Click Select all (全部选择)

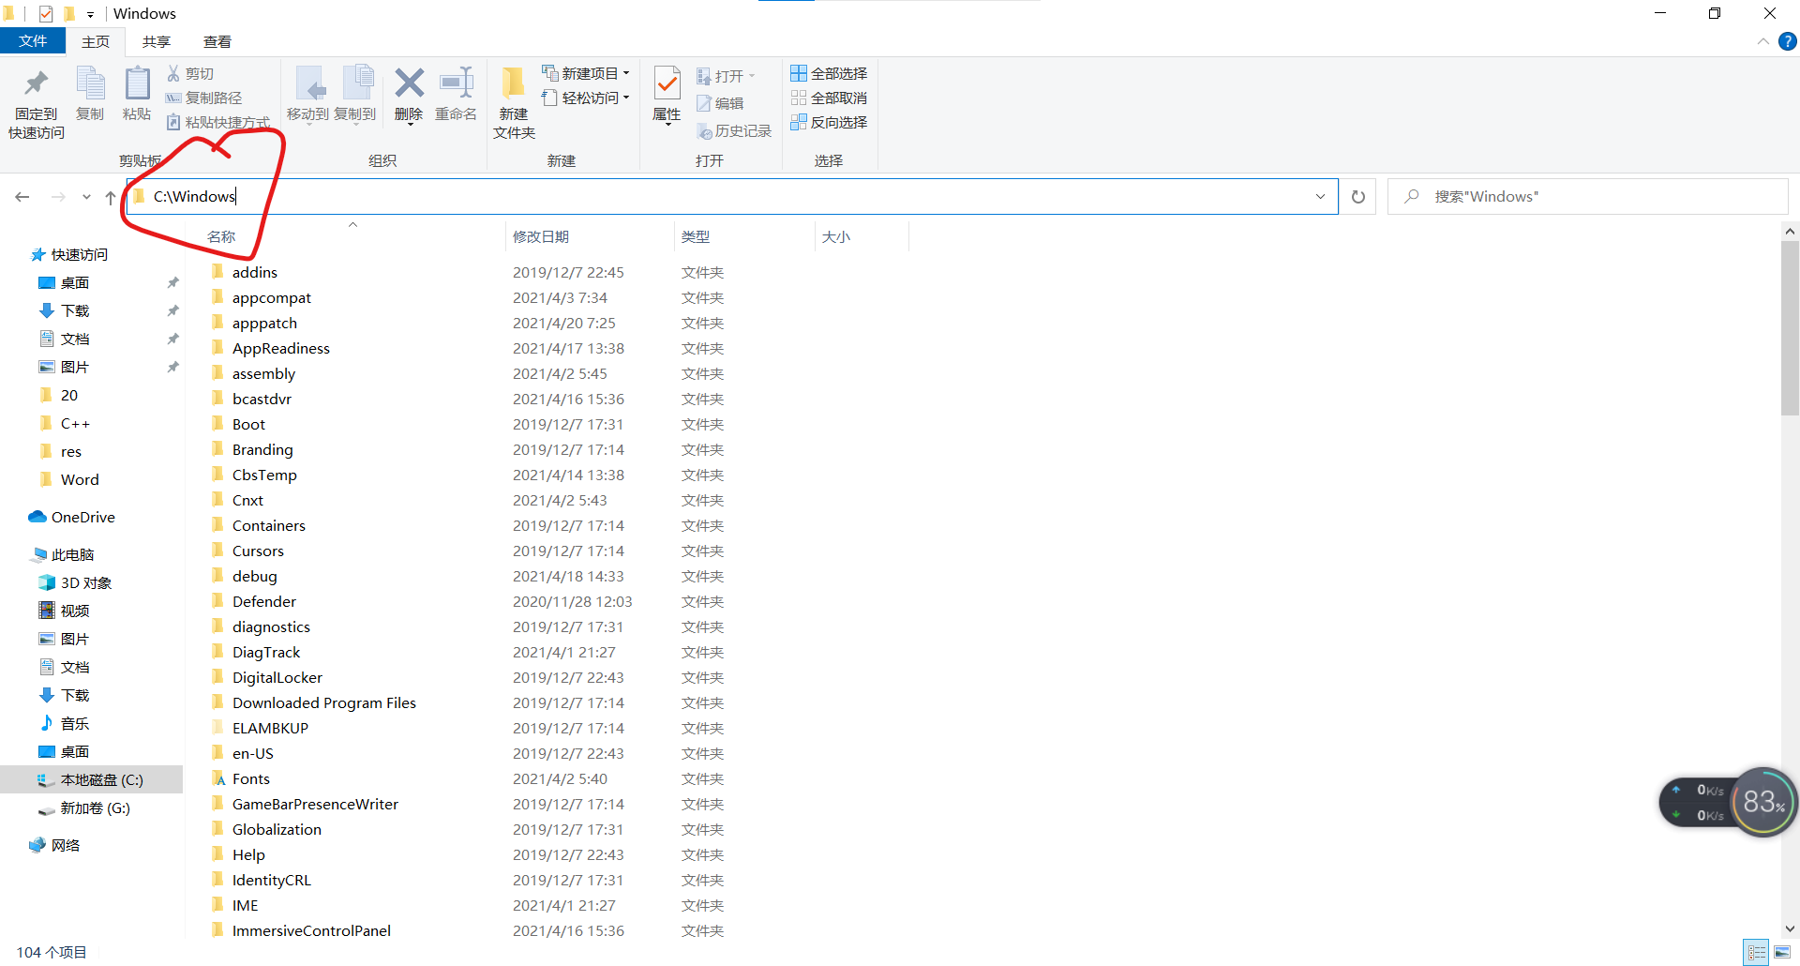tap(829, 73)
